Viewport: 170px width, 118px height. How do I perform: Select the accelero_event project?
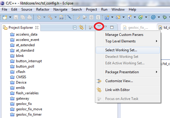click(25, 40)
